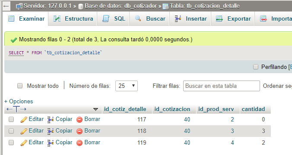
Task: Click pencil edit icon for row 118
Action: pos(24,131)
